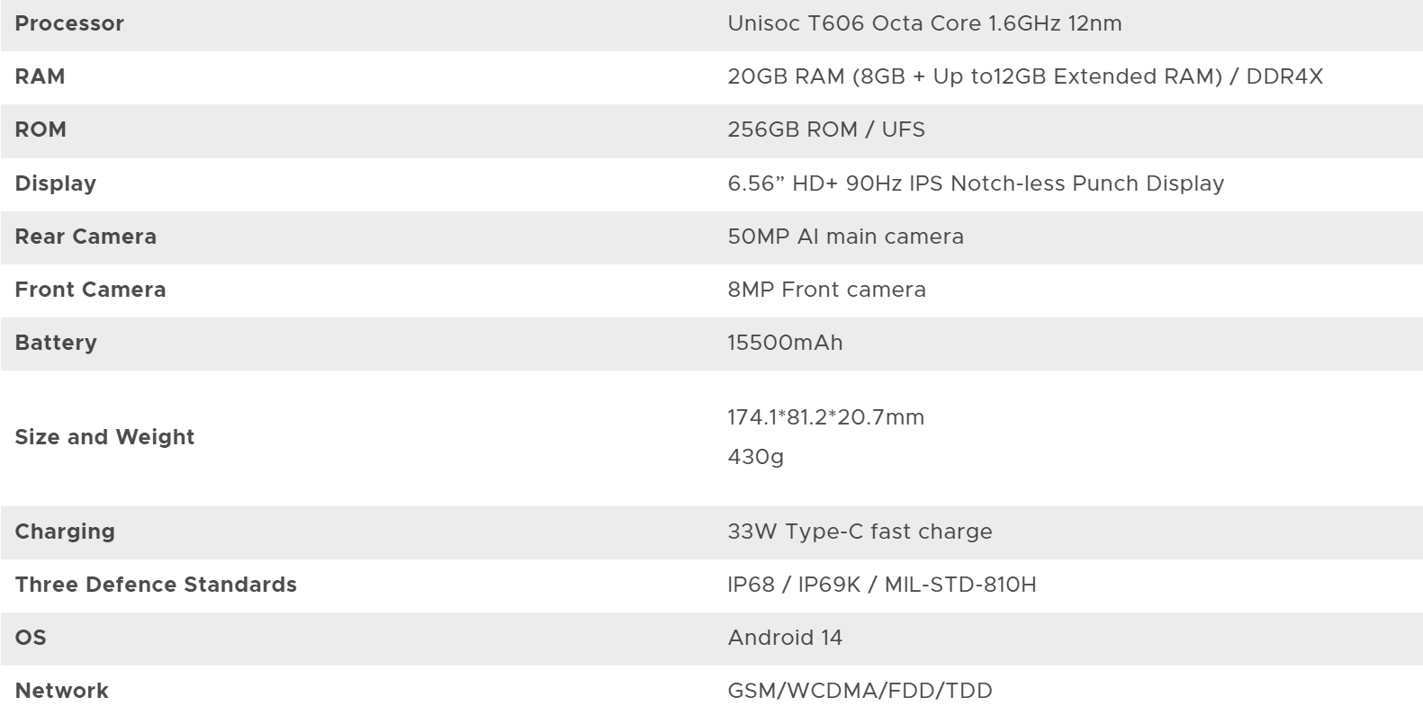
Task: Select the 256GB ROM / UFS value
Action: pos(826,130)
